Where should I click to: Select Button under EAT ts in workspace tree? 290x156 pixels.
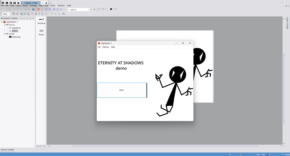(x=15, y=31)
